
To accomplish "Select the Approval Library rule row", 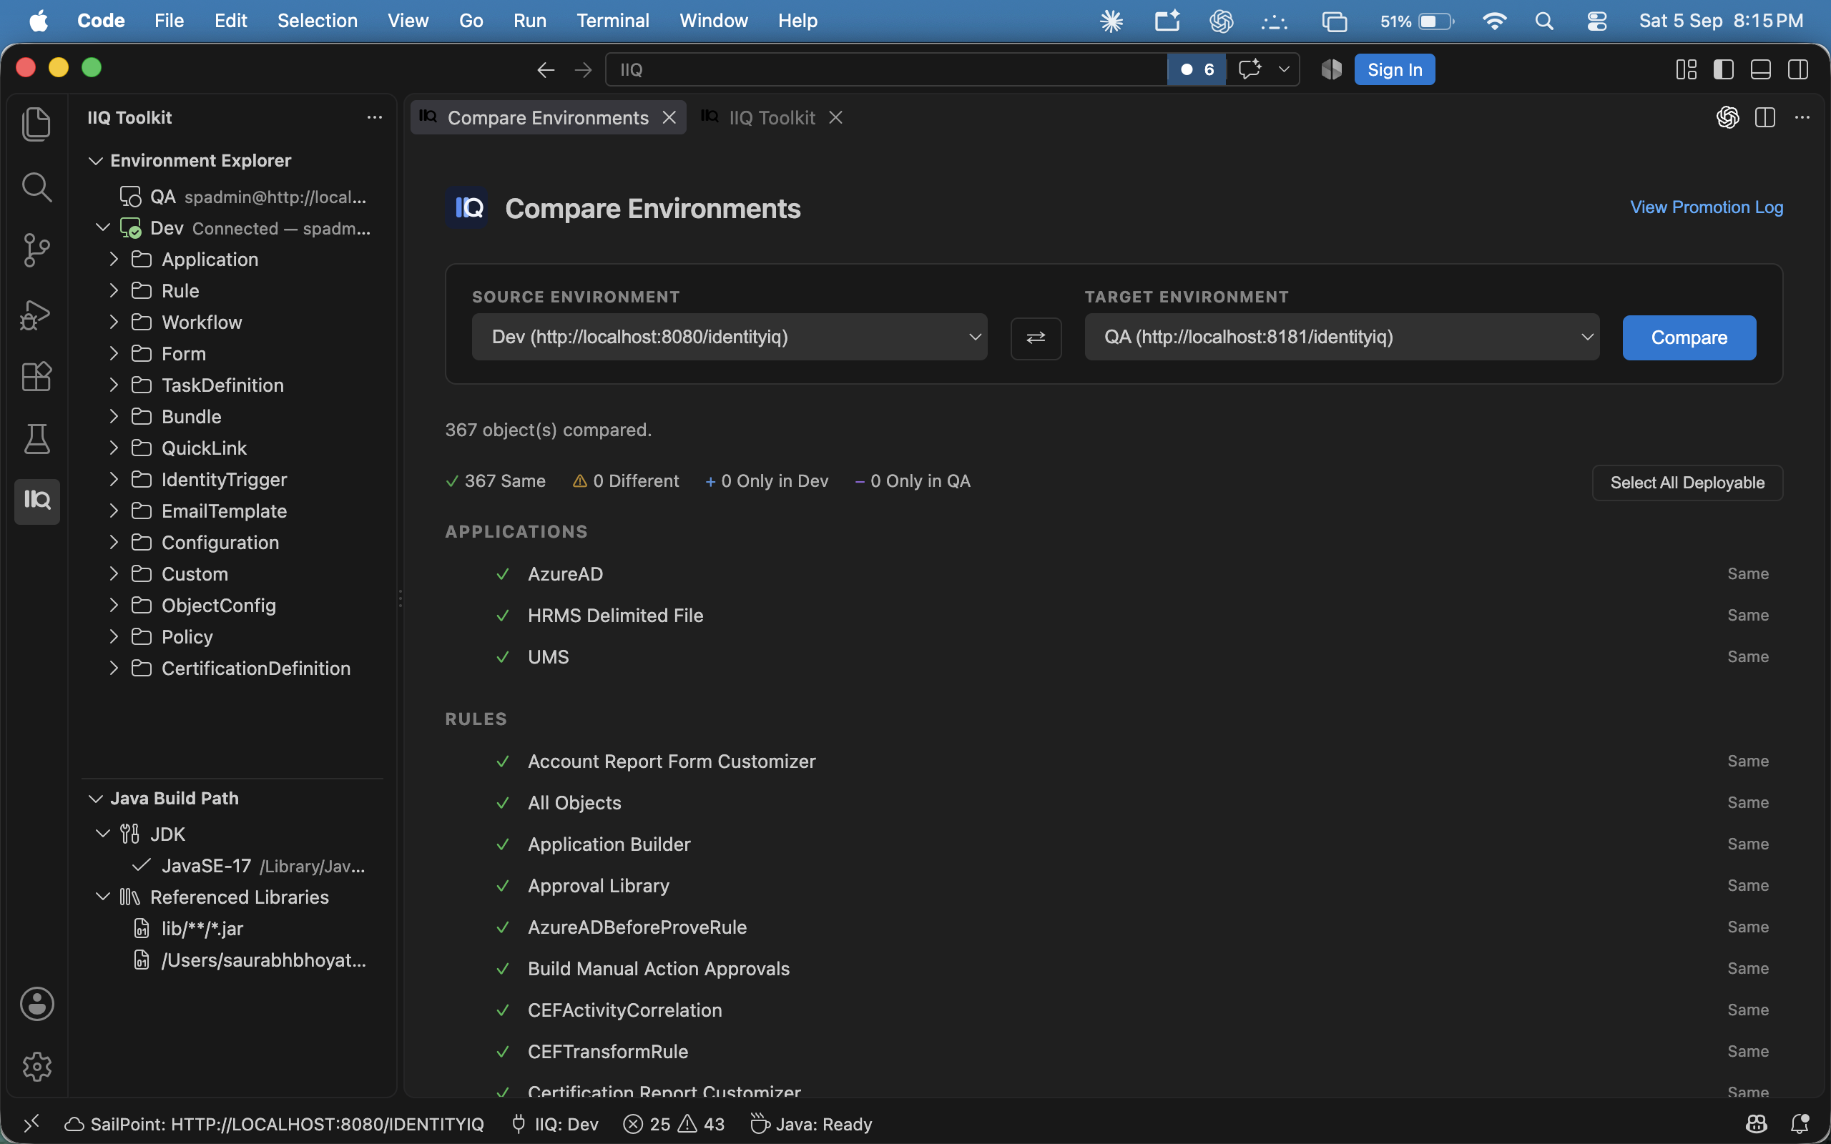I will point(1114,885).
